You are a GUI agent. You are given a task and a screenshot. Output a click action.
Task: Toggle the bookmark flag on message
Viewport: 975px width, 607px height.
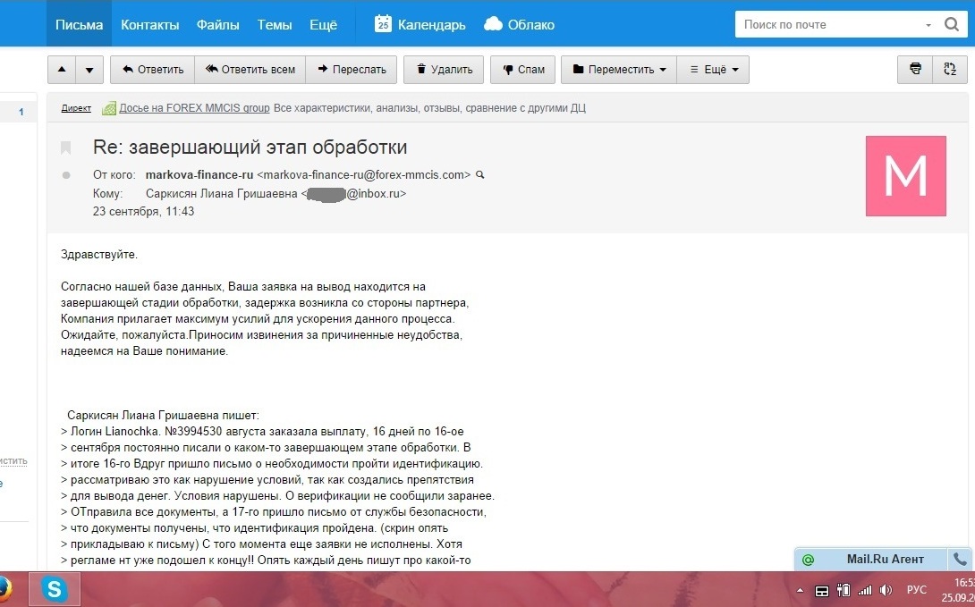(x=65, y=148)
